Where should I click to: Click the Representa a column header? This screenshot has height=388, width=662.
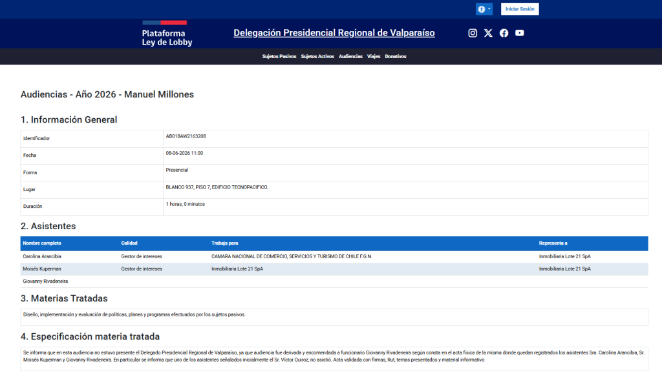(553, 243)
